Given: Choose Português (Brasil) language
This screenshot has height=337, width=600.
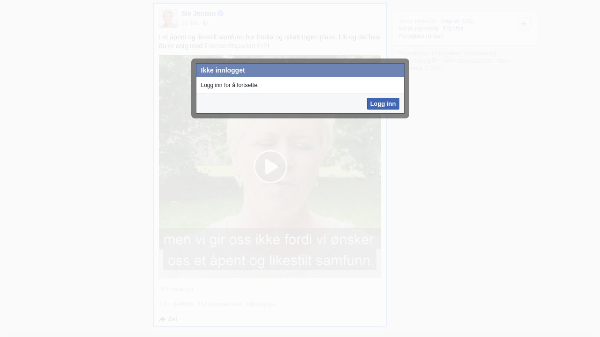Looking at the screenshot, I should pyautogui.click(x=420, y=36).
